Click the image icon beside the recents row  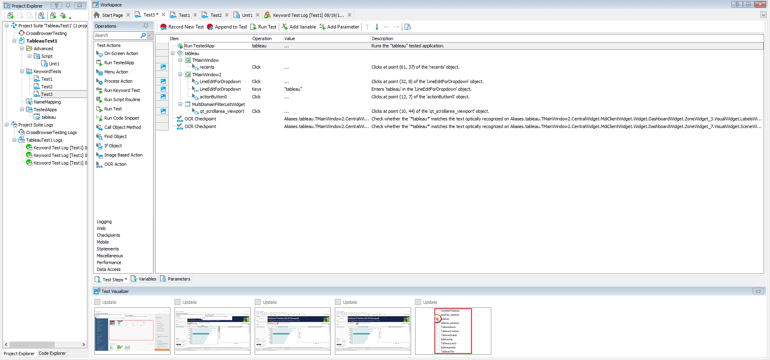tap(163, 67)
